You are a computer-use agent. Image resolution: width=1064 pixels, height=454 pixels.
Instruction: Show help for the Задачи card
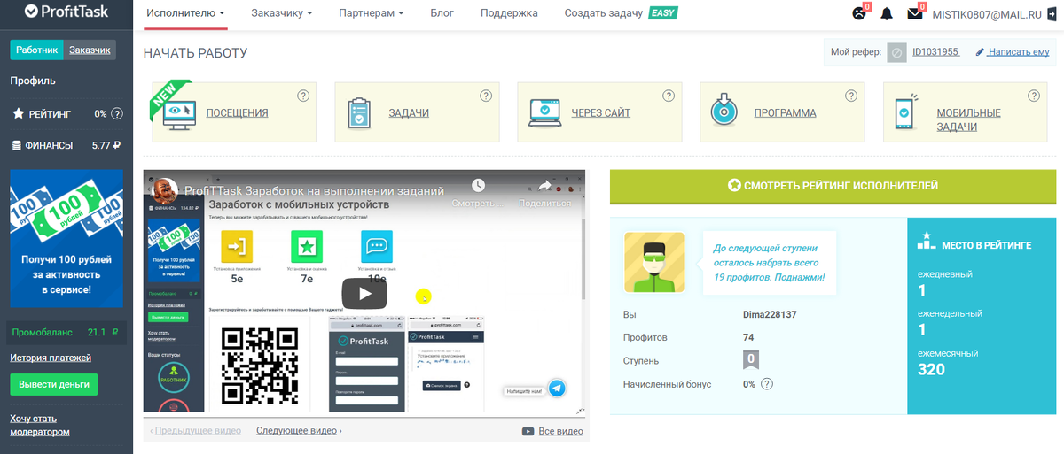click(x=486, y=96)
